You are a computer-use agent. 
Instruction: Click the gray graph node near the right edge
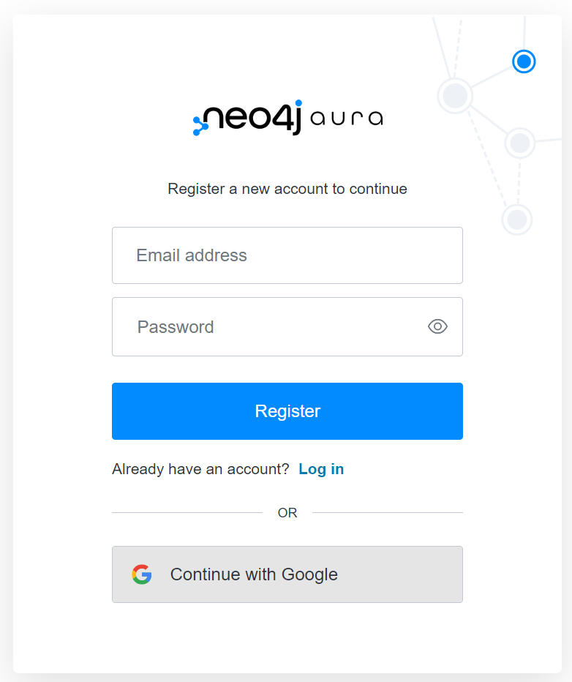pos(519,143)
